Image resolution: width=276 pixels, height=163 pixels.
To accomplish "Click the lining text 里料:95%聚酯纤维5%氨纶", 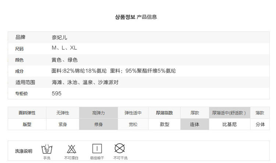I will pyautogui.click(x=143, y=71).
